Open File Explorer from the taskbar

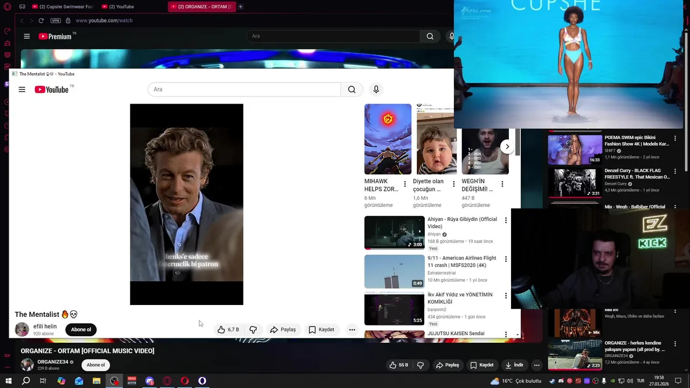pyautogui.click(x=96, y=381)
